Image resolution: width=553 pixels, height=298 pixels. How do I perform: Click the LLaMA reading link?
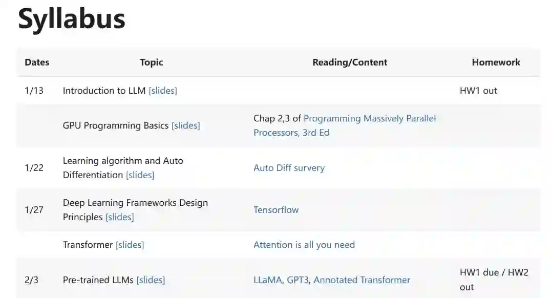point(268,280)
